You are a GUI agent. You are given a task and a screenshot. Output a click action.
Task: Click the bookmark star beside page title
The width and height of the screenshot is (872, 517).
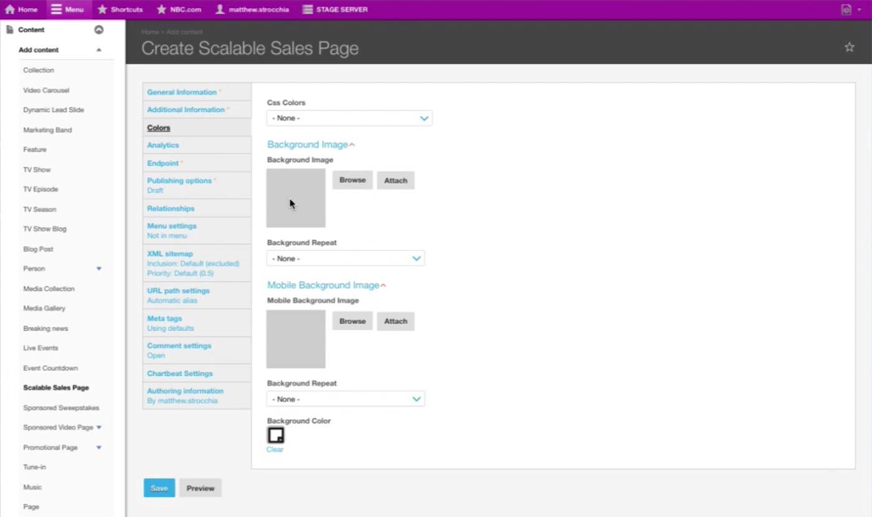click(849, 47)
